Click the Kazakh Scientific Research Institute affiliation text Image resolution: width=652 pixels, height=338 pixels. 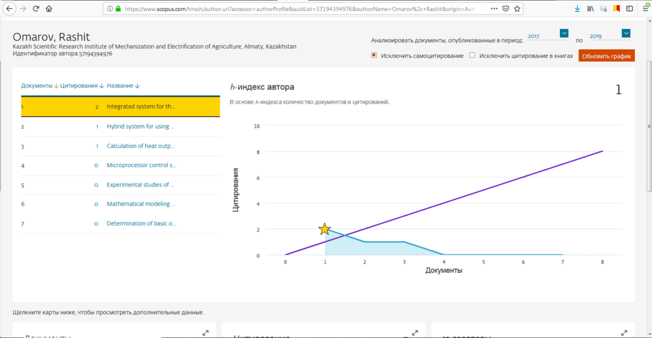coord(155,46)
